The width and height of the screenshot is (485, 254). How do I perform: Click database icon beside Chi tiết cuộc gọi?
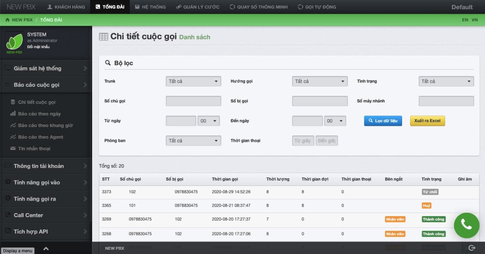[13, 102]
